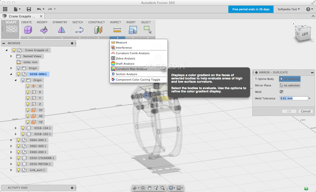Expand the Activity Feed panel plus

72,188
